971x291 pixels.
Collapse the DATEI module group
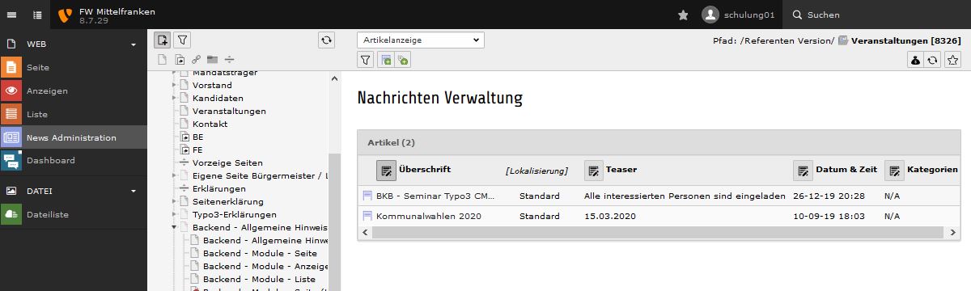pos(134,191)
